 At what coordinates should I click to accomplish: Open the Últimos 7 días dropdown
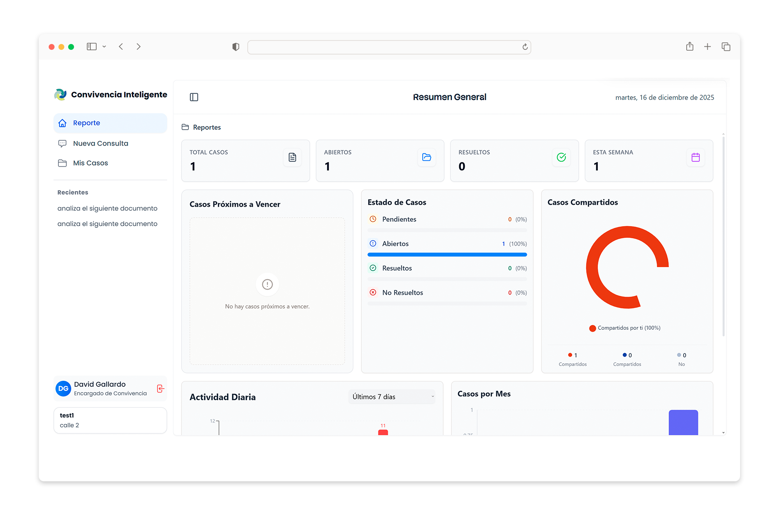[392, 397]
